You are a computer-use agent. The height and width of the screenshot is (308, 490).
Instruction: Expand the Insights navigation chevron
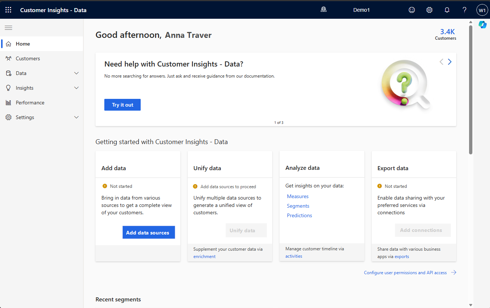[x=76, y=88]
